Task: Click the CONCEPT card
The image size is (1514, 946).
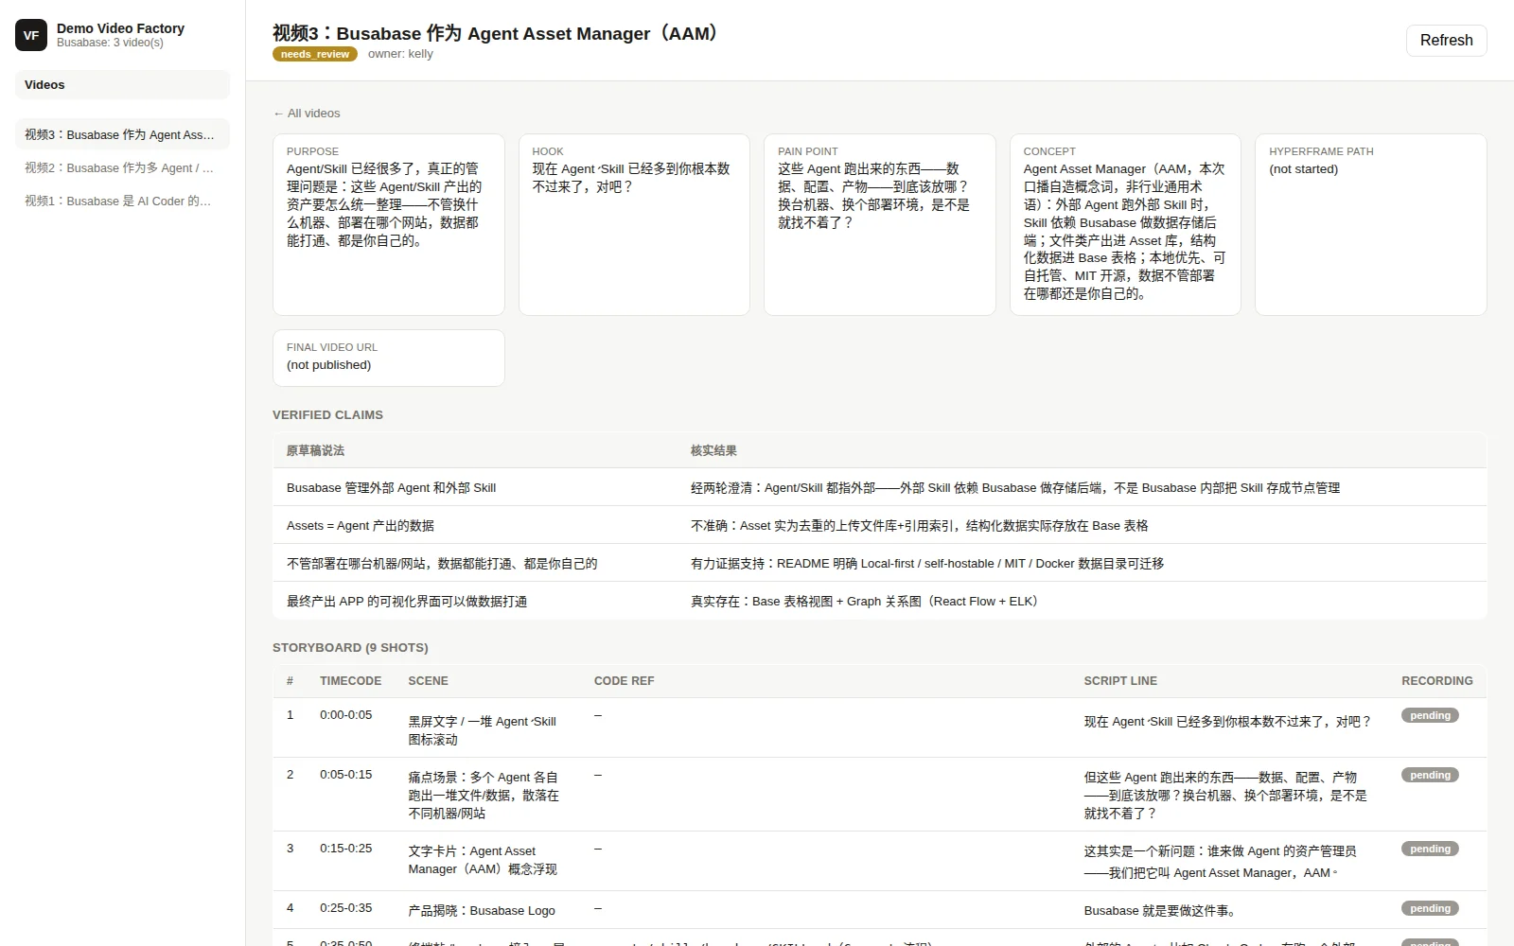Action: pos(1125,224)
